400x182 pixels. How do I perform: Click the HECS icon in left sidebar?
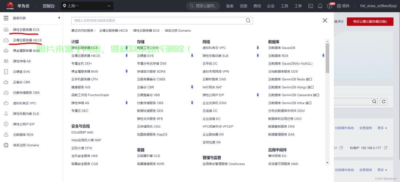6,40
